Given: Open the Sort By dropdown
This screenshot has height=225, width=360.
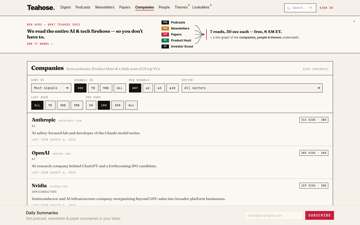Looking at the screenshot, I should (x=51, y=88).
